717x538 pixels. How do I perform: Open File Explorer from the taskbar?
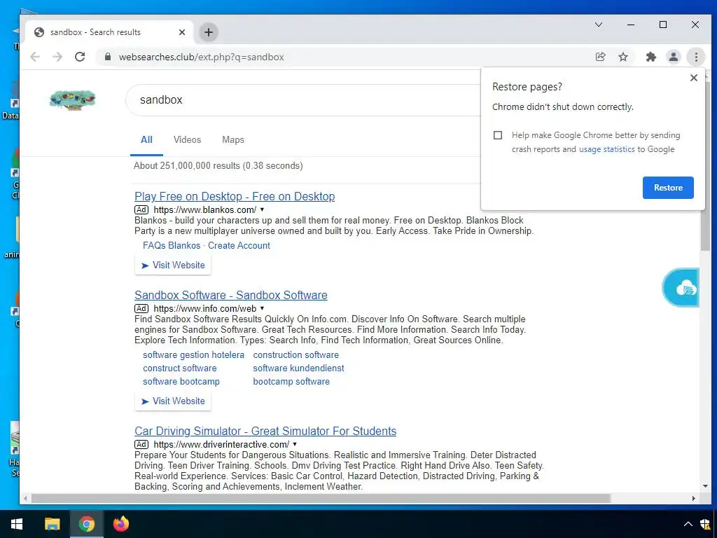[52, 524]
